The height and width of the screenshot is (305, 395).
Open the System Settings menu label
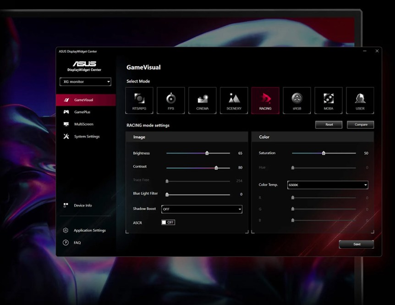pos(87,136)
